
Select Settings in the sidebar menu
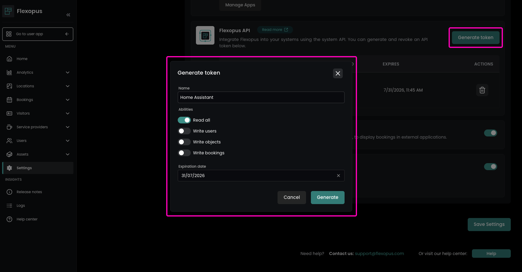click(24, 168)
